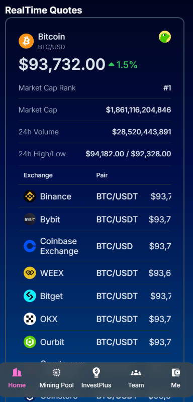This screenshot has width=193, height=402.
Task: Click the Coinbase Exchange name link
Action: click(x=59, y=246)
